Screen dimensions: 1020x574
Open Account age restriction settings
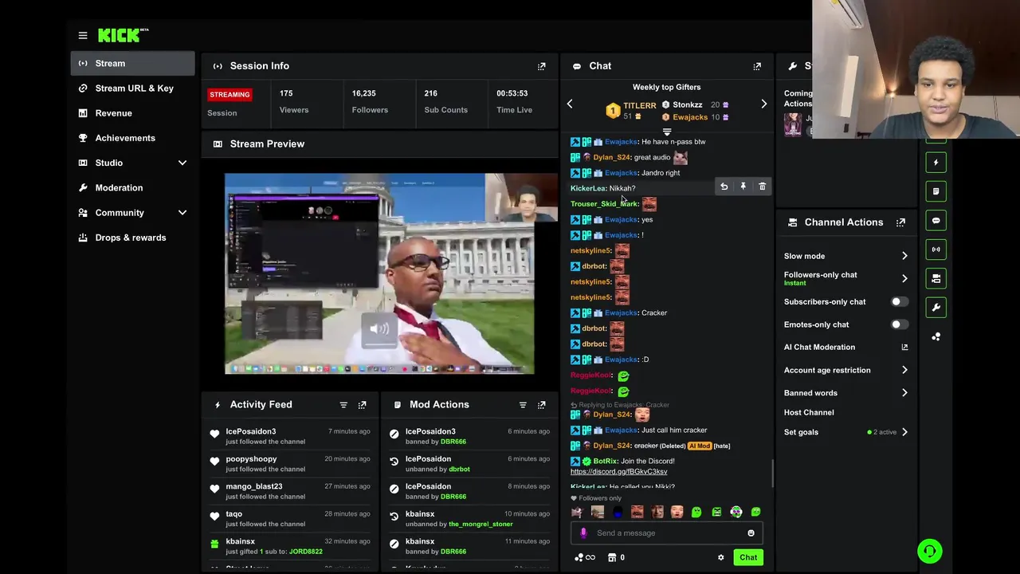point(845,370)
